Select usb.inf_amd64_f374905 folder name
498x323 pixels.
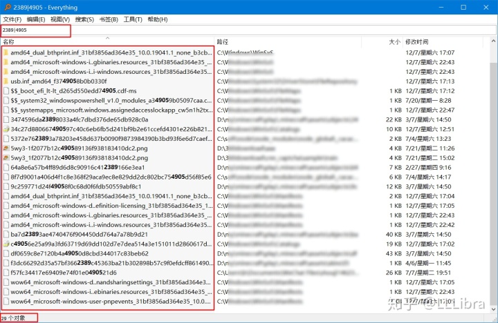click(59, 81)
